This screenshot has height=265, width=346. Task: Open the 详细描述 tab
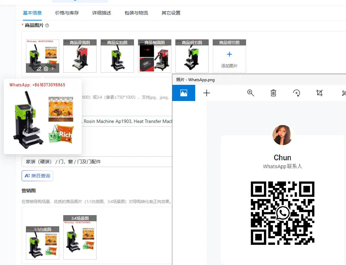(x=102, y=13)
